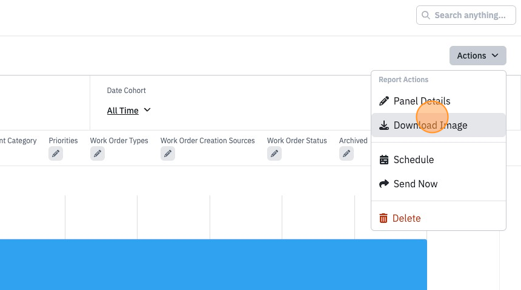Click the chevron next to All Time
The height and width of the screenshot is (290, 521).
(x=147, y=110)
